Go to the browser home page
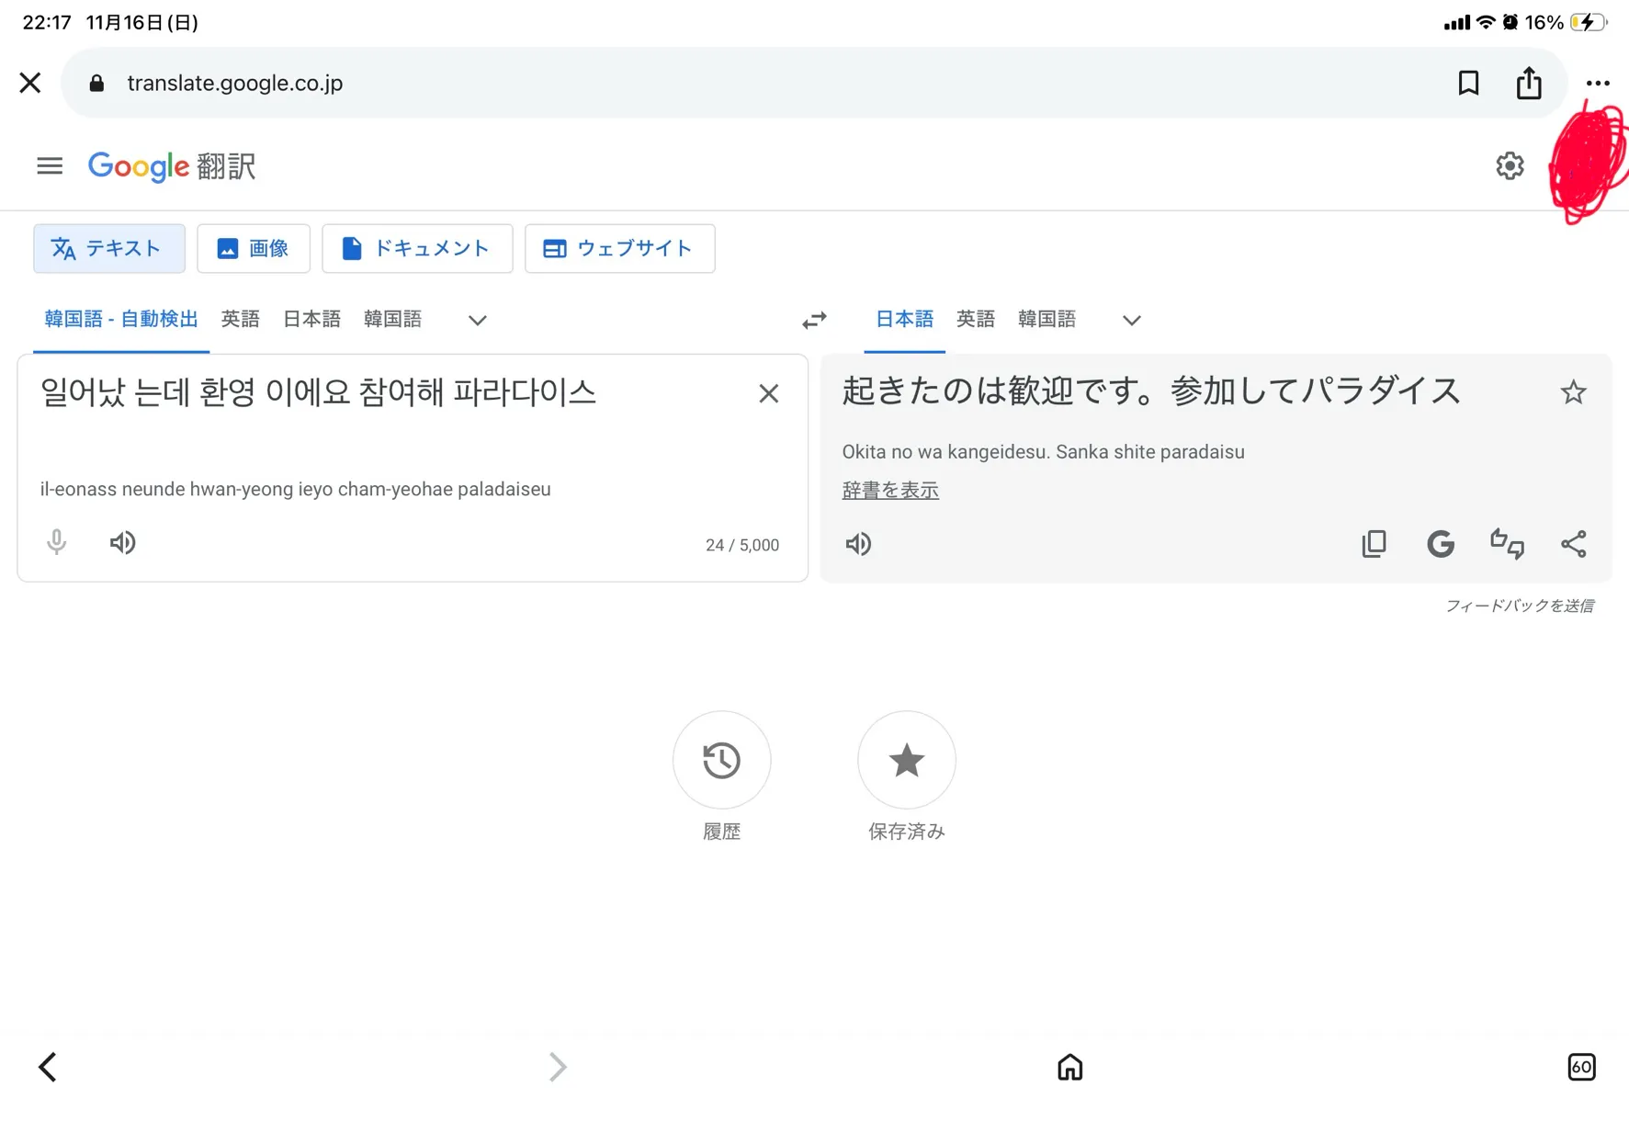This screenshot has height=1132, width=1629. (x=1069, y=1067)
